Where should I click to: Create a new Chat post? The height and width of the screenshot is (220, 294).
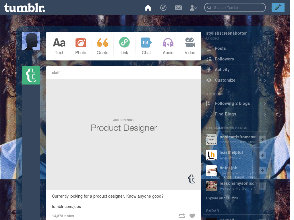146,46
